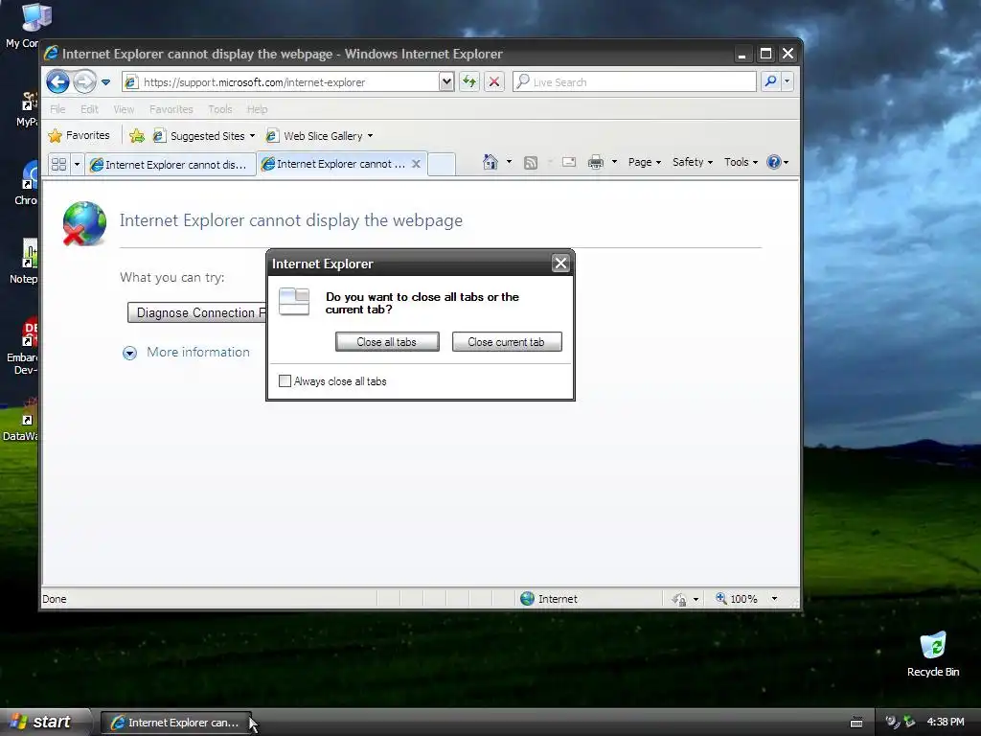Click the Refresh page icon
The image size is (981, 736).
coord(469,82)
